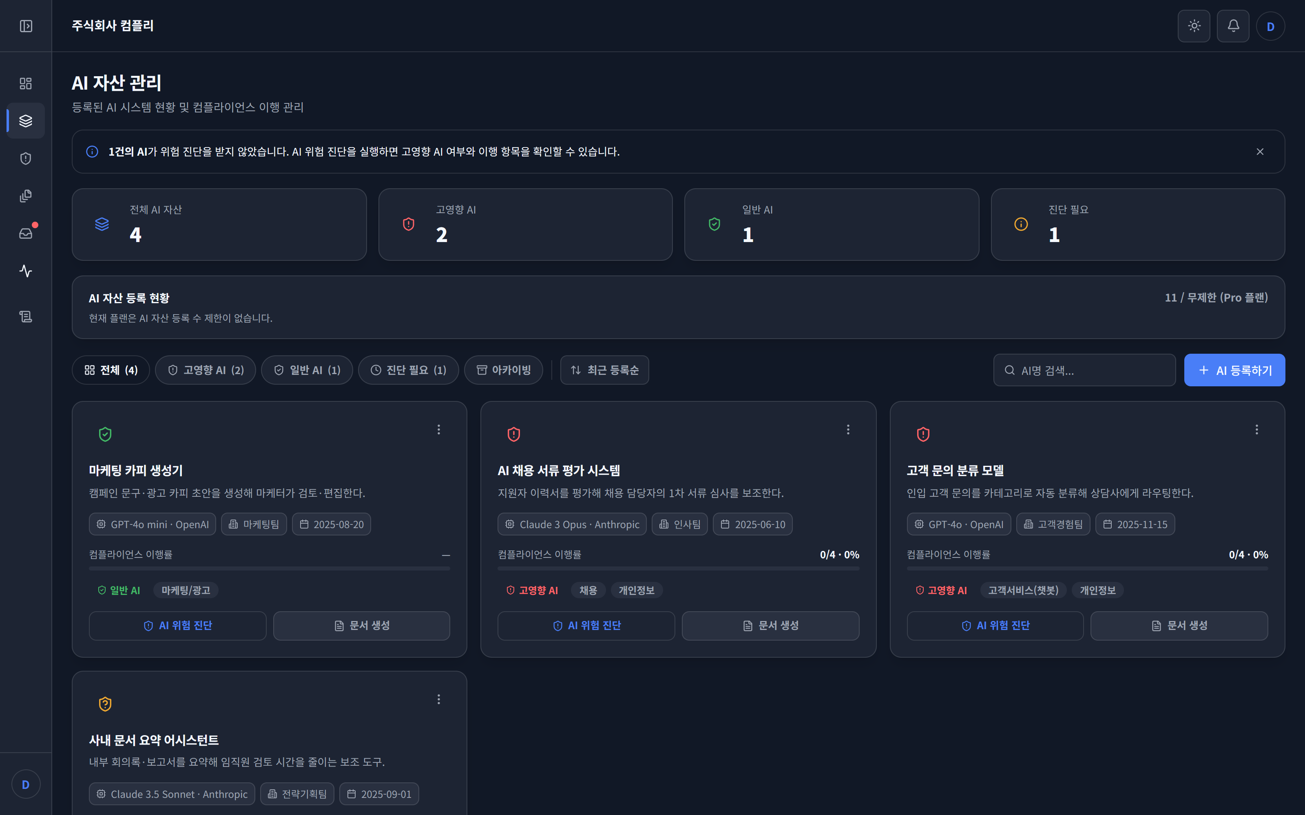Run AI 위험 진단 for 마케팅 카피 생성기
The image size is (1305, 815).
point(177,626)
